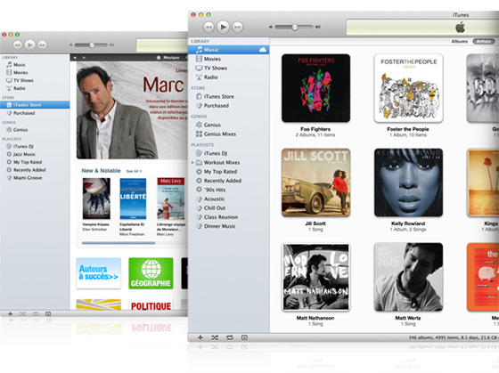
Task: Skip to next track in front iTunes window
Action: tap(238, 27)
